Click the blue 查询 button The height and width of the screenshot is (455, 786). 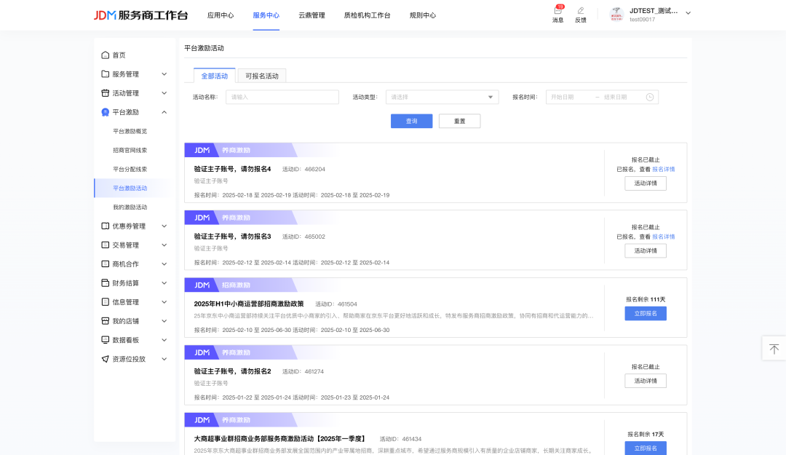pos(411,121)
